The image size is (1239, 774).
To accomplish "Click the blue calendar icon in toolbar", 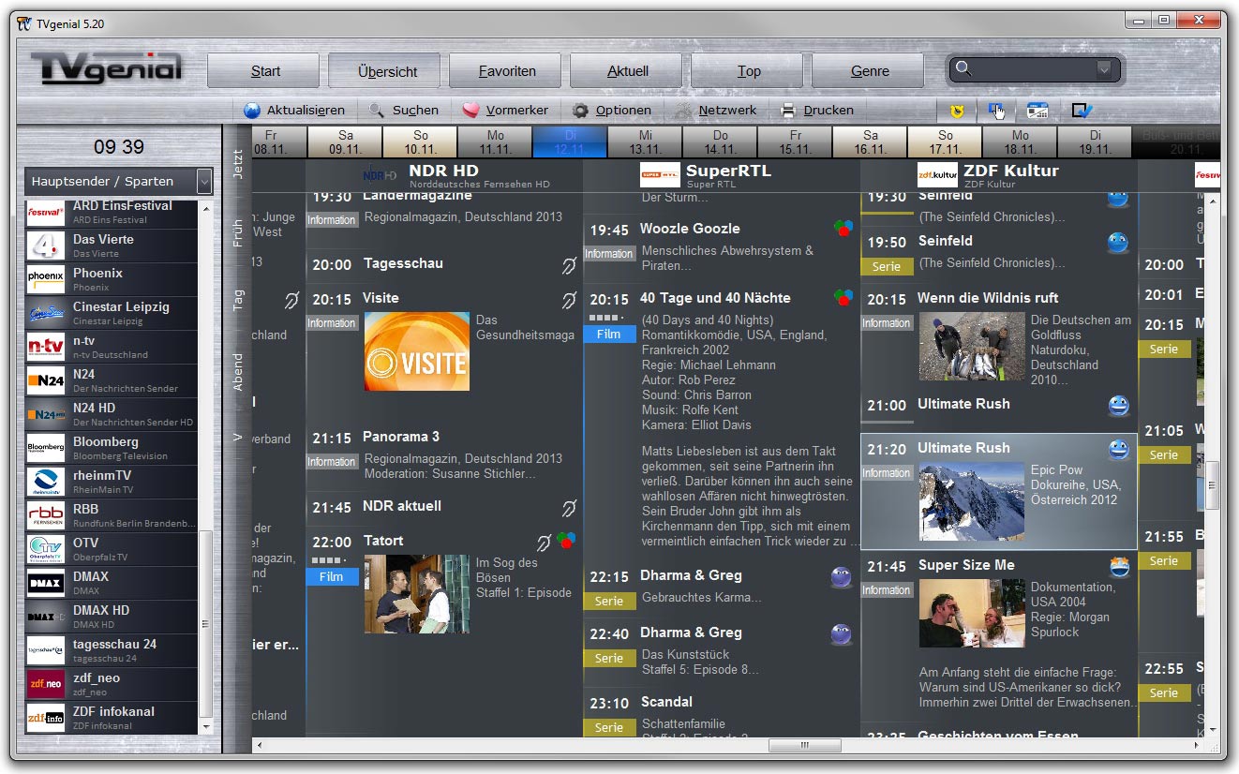I will coord(1037,110).
